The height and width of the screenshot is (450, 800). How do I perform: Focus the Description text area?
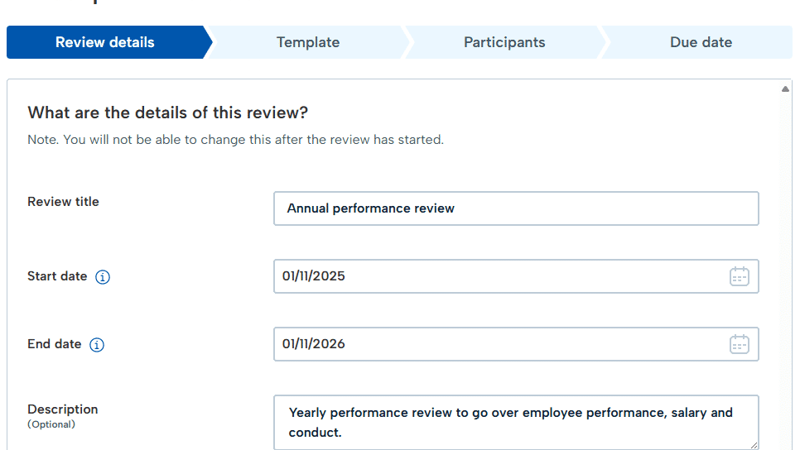tap(516, 422)
